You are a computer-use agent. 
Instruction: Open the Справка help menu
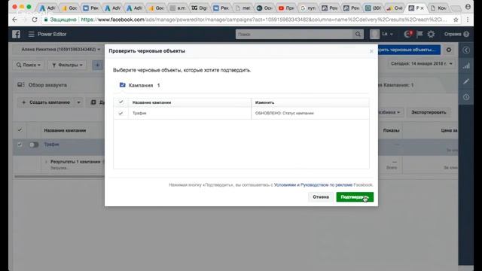coord(456,34)
